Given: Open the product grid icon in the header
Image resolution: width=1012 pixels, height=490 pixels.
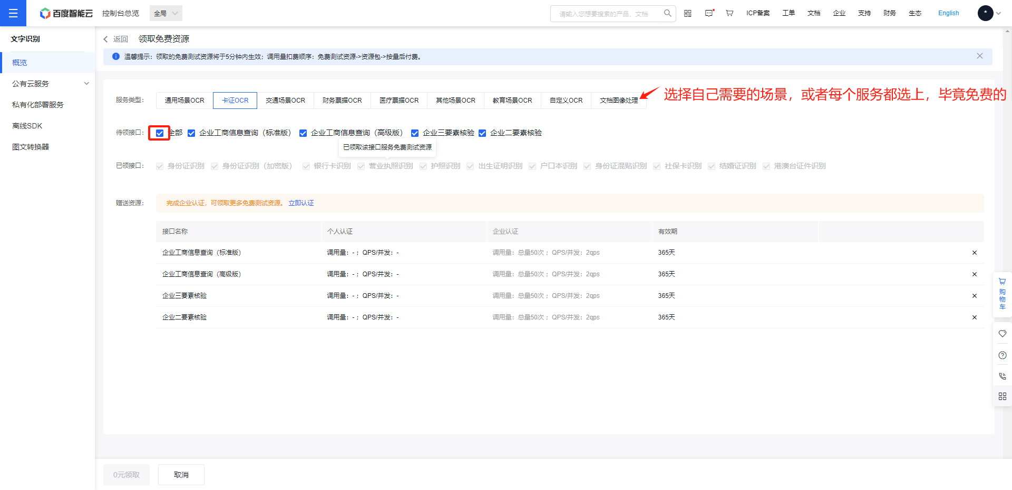Looking at the screenshot, I should [x=688, y=13].
